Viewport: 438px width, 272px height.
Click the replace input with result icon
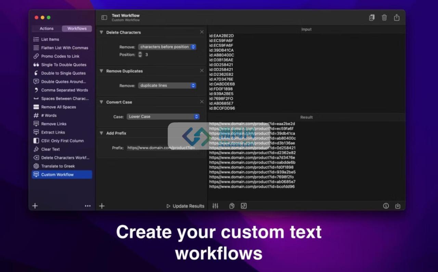244,206
